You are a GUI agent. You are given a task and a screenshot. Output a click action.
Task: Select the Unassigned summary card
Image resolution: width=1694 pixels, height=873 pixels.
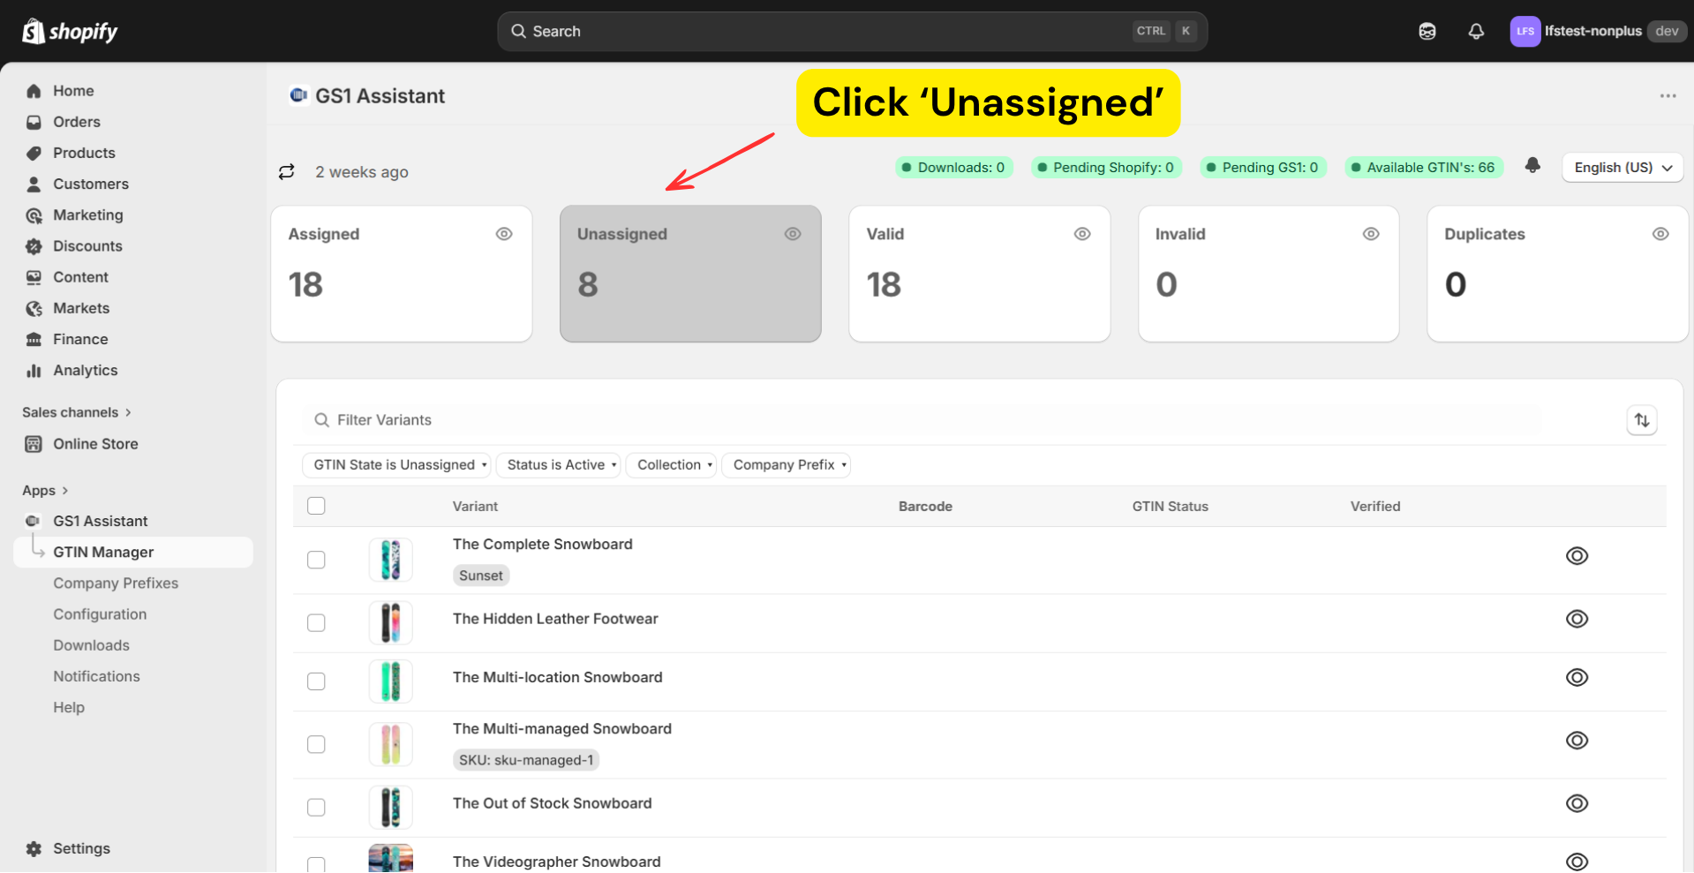[690, 274]
